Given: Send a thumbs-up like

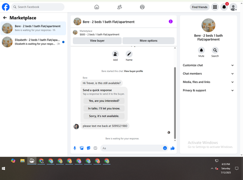Looking at the screenshot, I should [173, 148].
